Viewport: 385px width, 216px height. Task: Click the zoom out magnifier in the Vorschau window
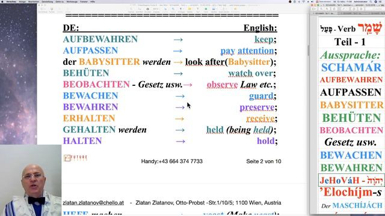coord(321,9)
